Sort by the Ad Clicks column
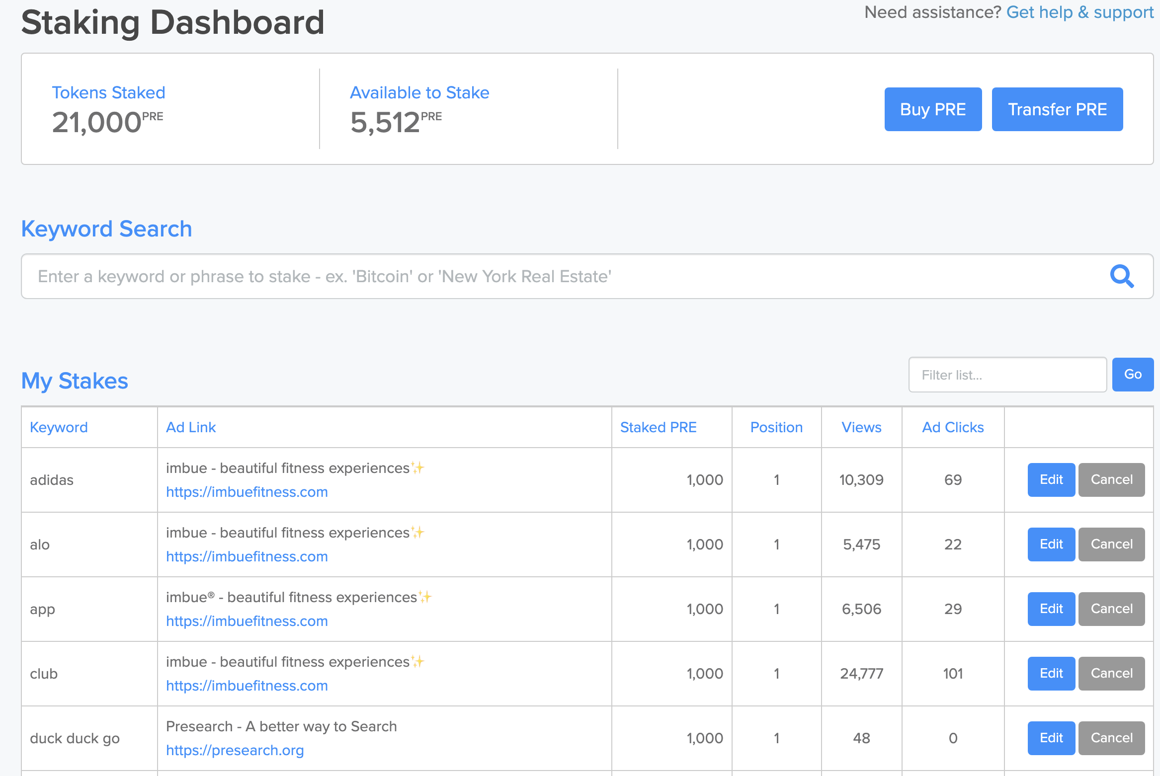 (x=953, y=427)
